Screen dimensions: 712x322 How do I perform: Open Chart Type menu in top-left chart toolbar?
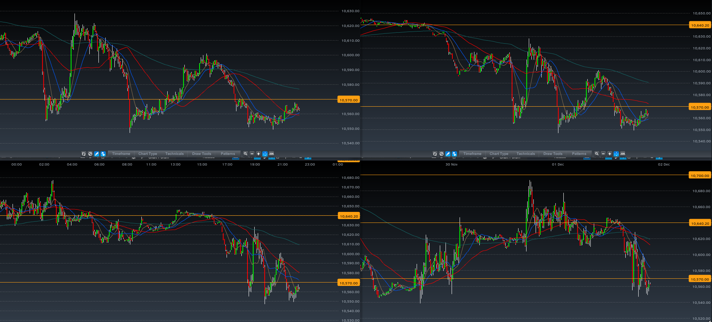[147, 154]
